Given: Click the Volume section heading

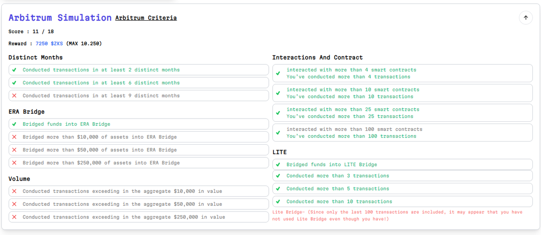Looking at the screenshot, I should [x=19, y=179].
